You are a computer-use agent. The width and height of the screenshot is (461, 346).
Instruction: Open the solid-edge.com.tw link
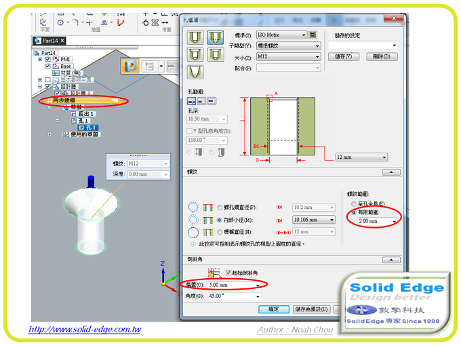tap(85, 330)
